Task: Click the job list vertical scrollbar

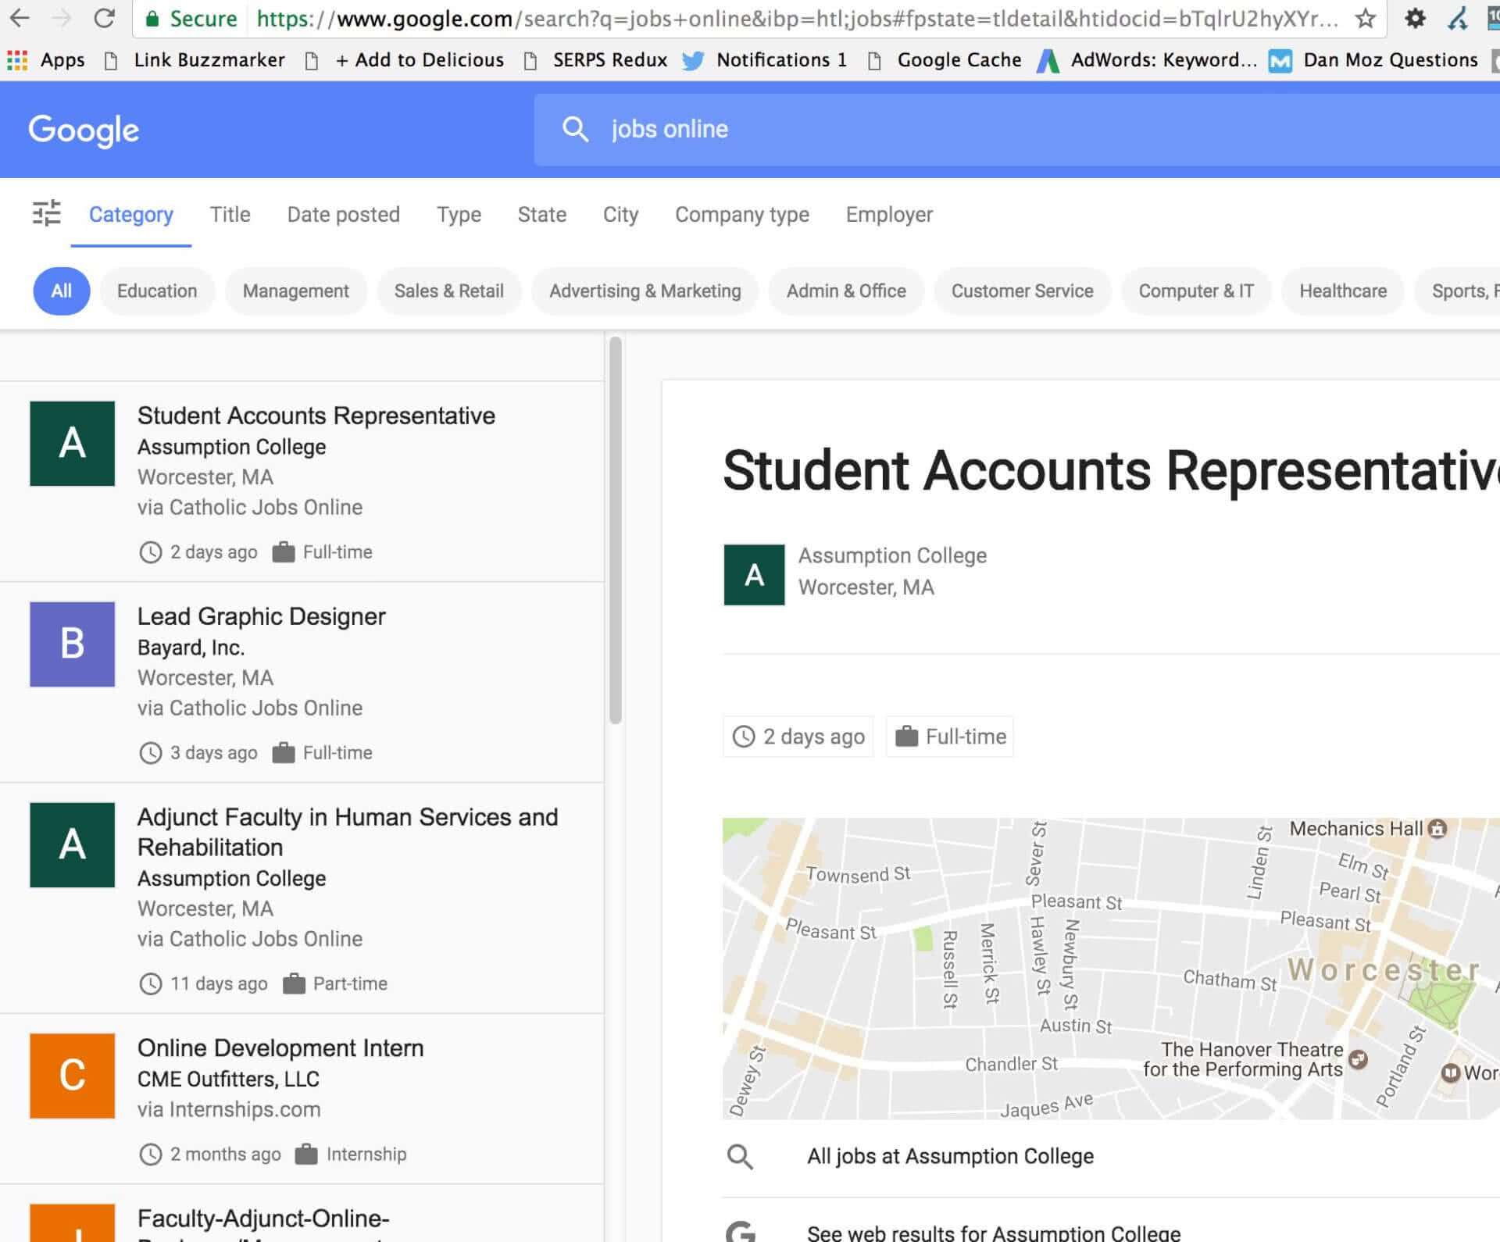Action: click(x=616, y=530)
